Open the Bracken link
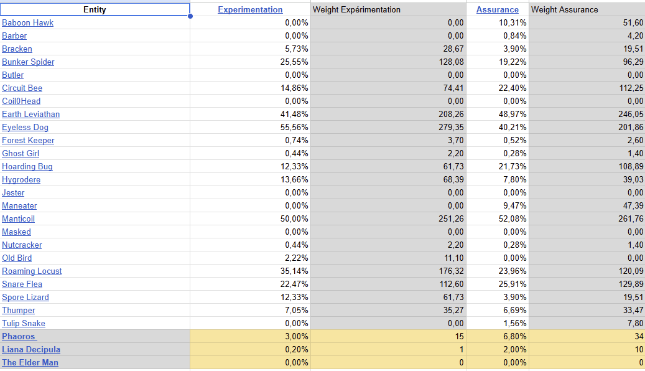The image size is (645, 371). click(x=17, y=49)
